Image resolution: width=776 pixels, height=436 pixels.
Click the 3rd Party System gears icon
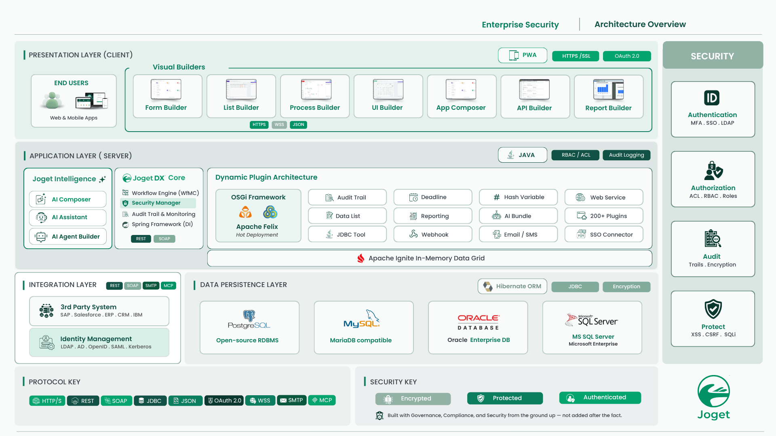pyautogui.click(x=46, y=311)
